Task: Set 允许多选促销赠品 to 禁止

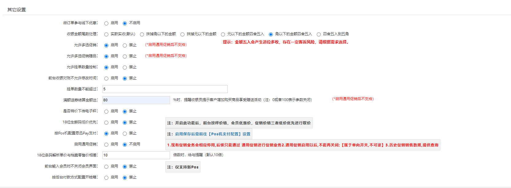Action: coord(125,56)
